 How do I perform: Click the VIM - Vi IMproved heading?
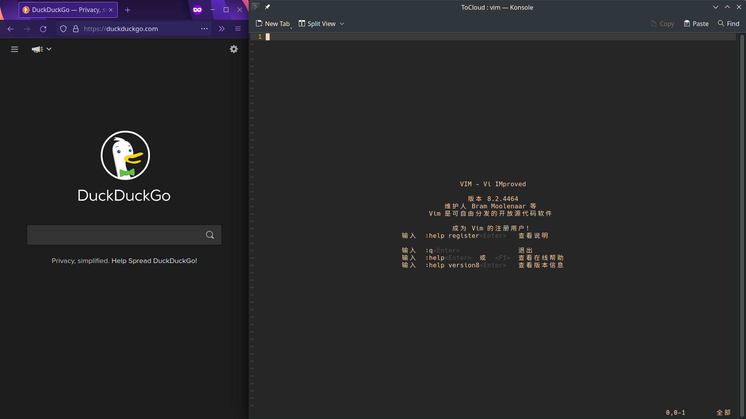pos(493,184)
